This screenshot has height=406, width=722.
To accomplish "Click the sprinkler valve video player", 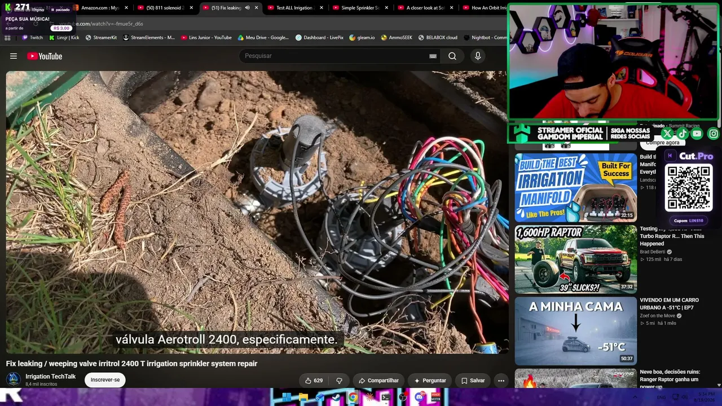I will click(256, 212).
